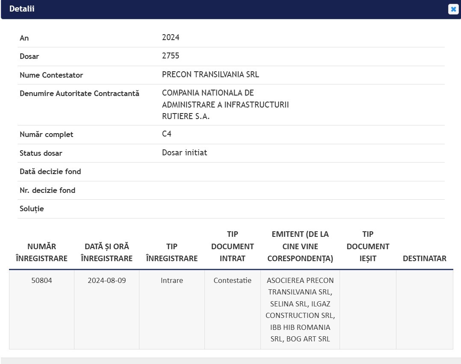Click the Dată decizie fond label
The image size is (461, 364).
(50, 172)
